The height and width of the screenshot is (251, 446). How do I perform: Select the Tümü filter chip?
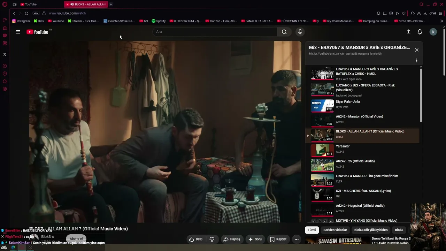[x=312, y=230]
